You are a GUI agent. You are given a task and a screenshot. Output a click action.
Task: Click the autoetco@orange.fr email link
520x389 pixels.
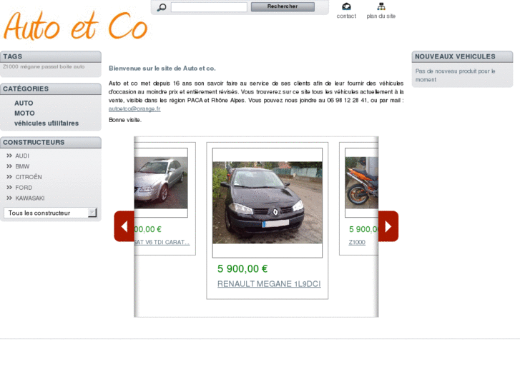click(x=134, y=109)
